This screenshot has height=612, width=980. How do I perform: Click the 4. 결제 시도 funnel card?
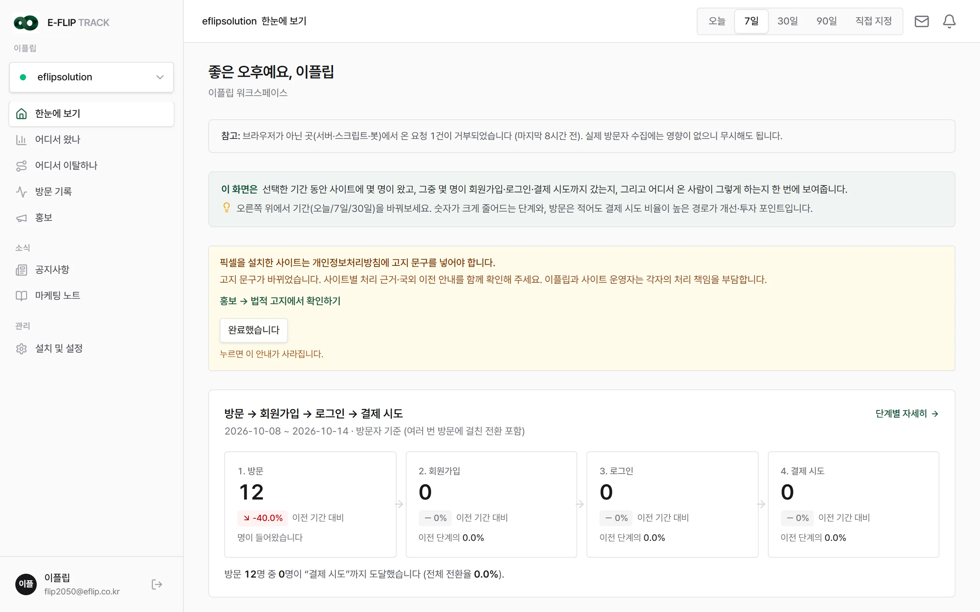coord(853,505)
